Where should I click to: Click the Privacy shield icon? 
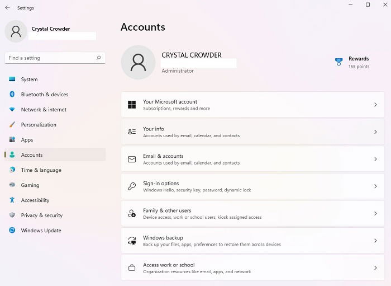(12, 215)
